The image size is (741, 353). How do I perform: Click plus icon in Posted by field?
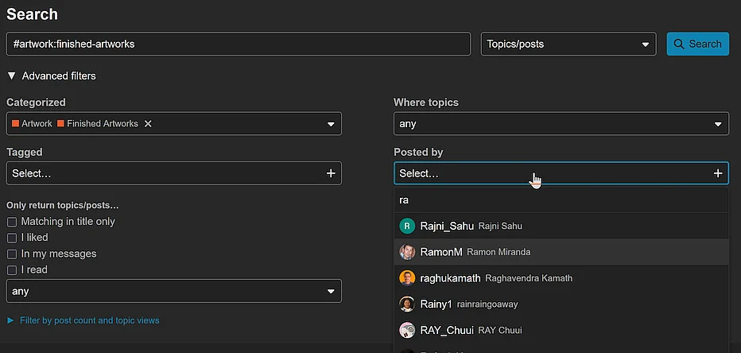[718, 173]
